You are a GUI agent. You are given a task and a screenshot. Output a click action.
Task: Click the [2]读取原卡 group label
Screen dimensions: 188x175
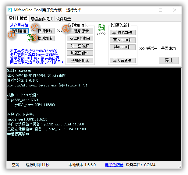78,25
